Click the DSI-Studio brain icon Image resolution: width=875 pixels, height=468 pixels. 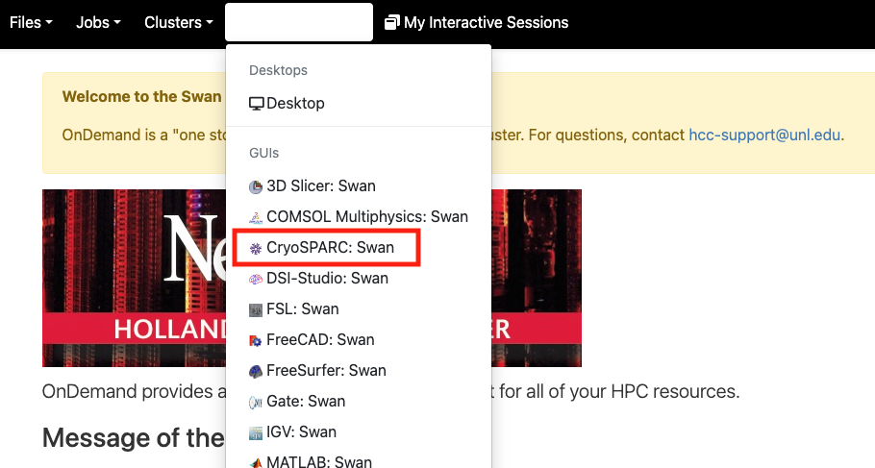pos(256,279)
